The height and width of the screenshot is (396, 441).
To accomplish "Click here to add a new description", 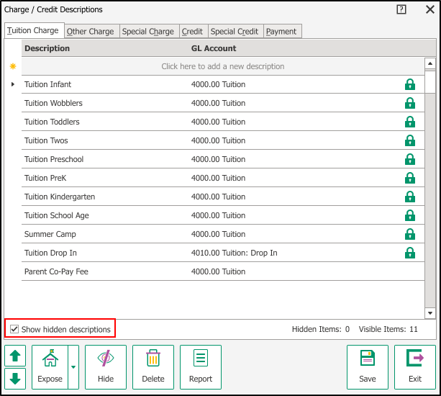I will 223,66.
